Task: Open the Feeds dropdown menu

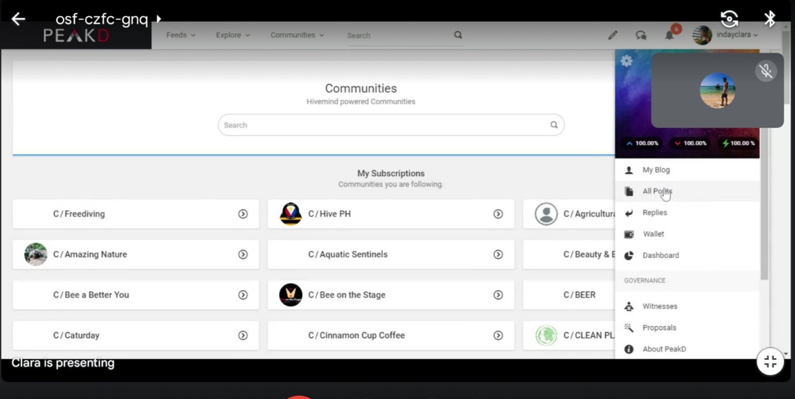Action: click(181, 35)
